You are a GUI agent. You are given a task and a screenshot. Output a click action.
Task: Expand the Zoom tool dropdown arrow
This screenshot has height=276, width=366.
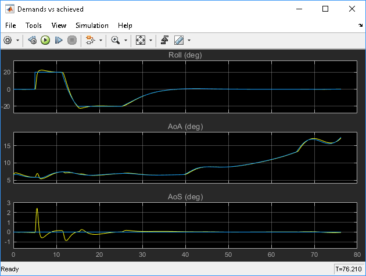125,41
